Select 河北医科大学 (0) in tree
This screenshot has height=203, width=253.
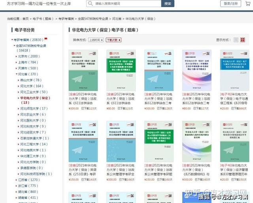coord(33,120)
